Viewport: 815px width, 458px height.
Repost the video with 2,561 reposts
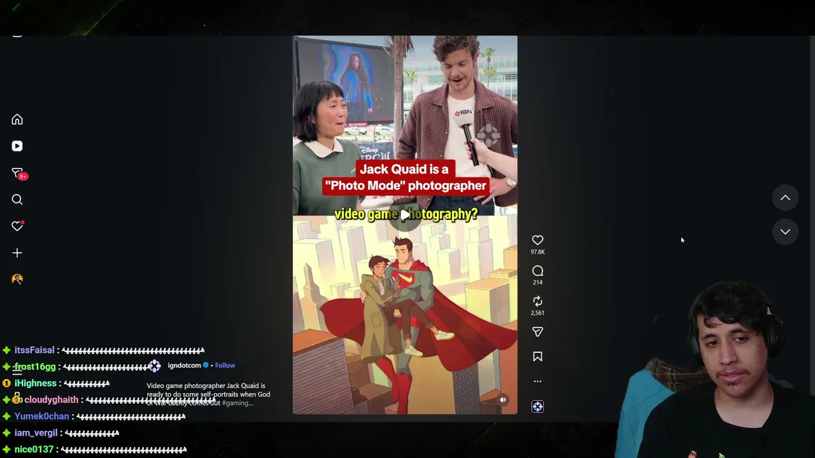click(537, 301)
